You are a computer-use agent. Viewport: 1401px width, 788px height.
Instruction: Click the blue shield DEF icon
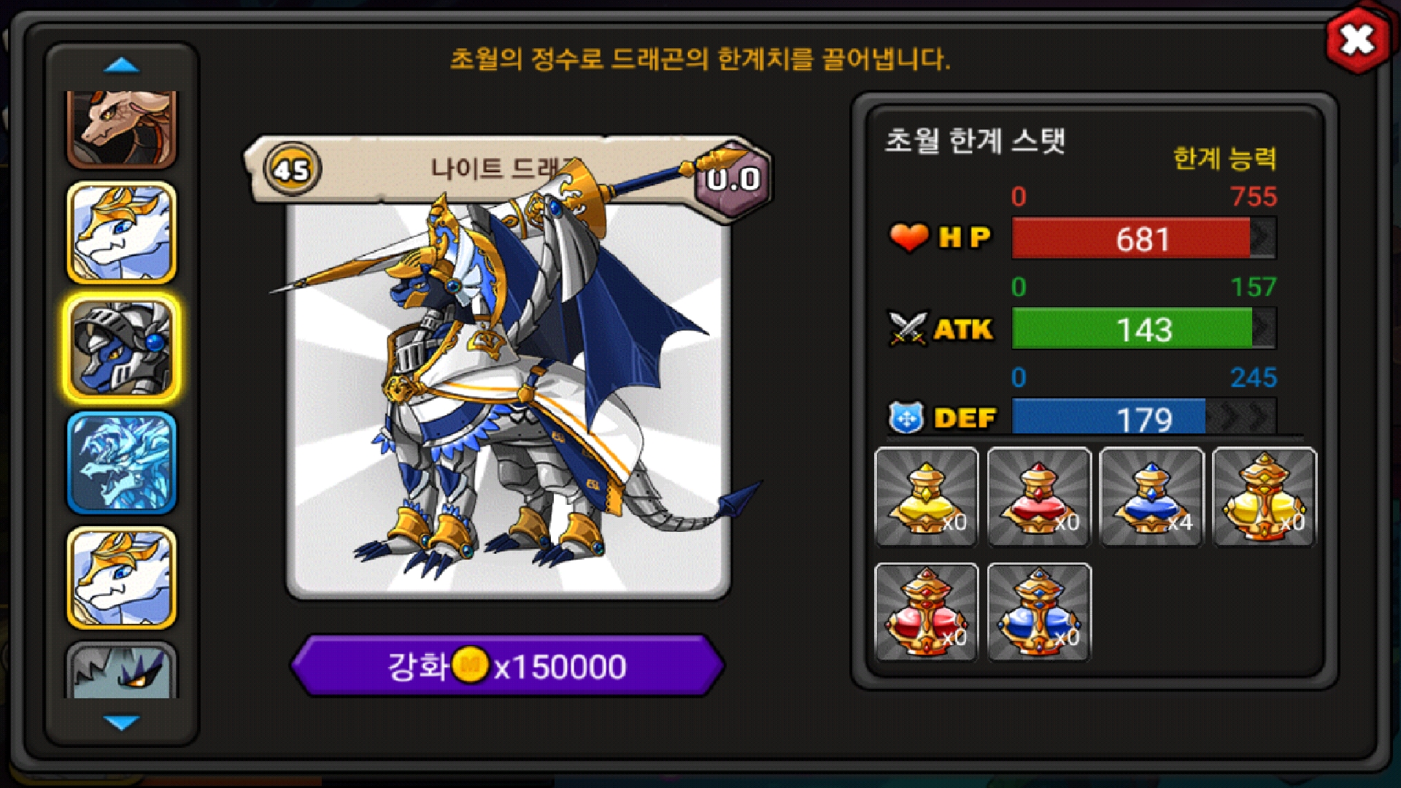tap(906, 418)
